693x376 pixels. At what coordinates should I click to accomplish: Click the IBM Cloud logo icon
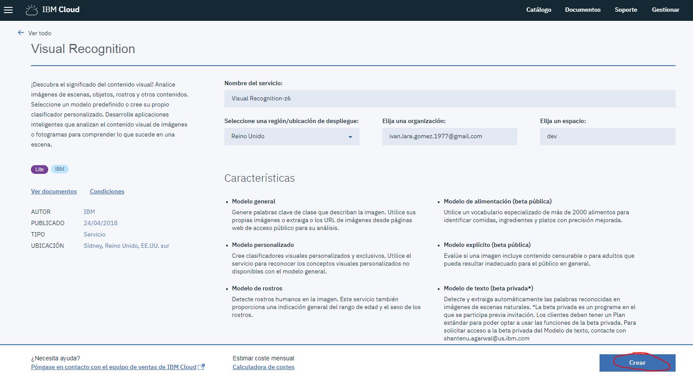pyautogui.click(x=31, y=10)
